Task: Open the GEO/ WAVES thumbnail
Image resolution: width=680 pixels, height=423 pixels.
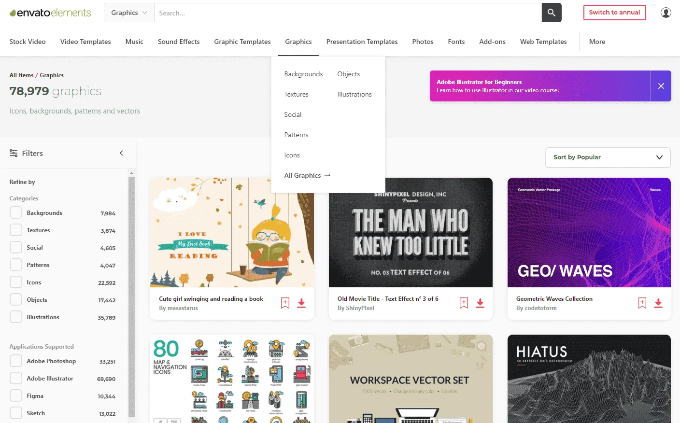Action: click(589, 232)
